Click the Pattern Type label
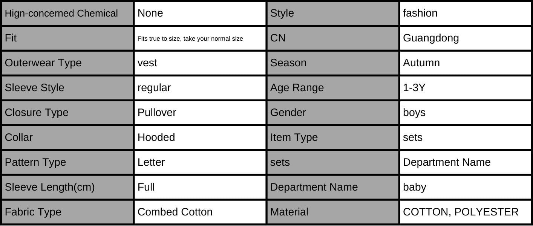533x226 pixels. tap(35, 162)
